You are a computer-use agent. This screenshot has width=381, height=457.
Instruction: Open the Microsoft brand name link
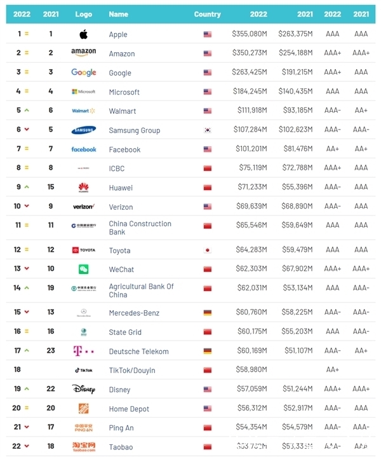(x=124, y=92)
